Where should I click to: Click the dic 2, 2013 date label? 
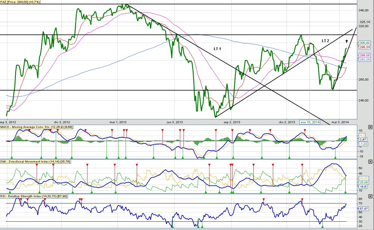287,122
